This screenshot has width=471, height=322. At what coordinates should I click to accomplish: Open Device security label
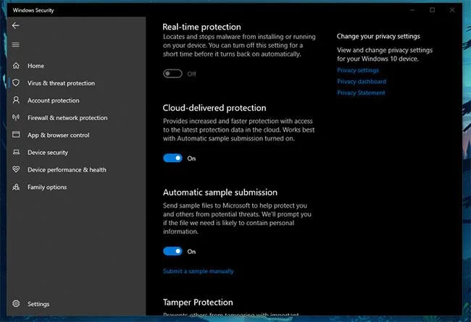point(48,153)
